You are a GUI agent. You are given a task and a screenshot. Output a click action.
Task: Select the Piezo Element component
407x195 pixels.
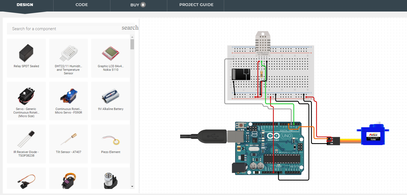tap(110, 144)
